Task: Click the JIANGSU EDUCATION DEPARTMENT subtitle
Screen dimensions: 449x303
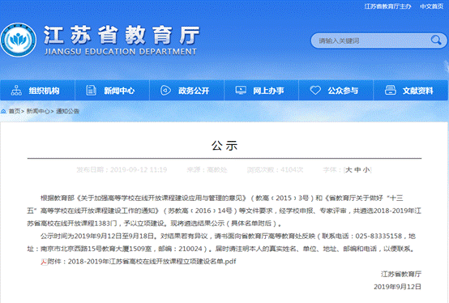Action: tap(121, 52)
